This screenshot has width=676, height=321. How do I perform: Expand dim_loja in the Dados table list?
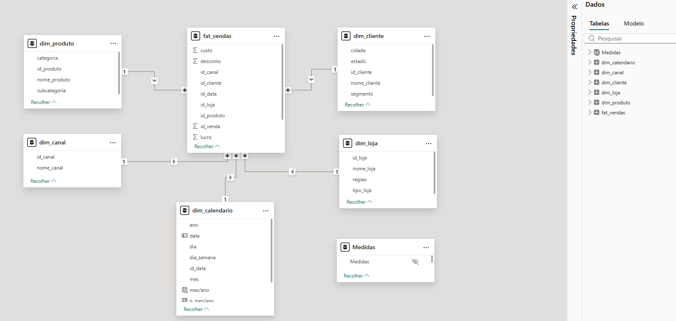point(590,92)
